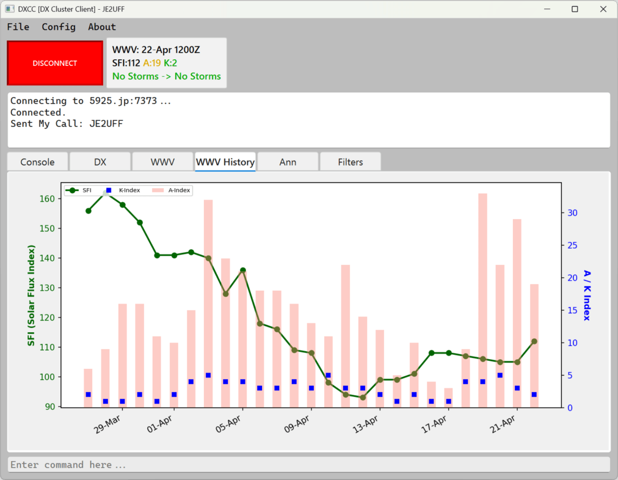The image size is (618, 480).
Task: Open the Ann tab
Action: [x=288, y=162]
